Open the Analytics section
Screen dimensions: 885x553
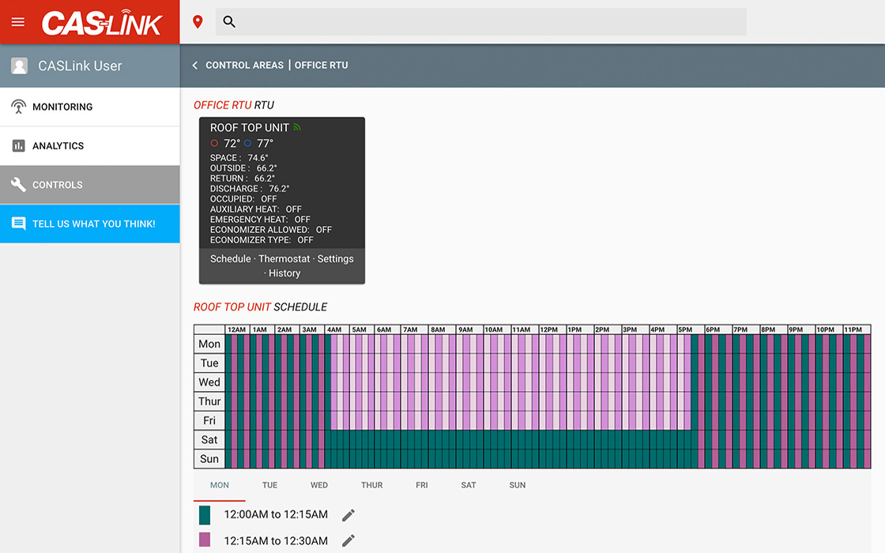90,145
